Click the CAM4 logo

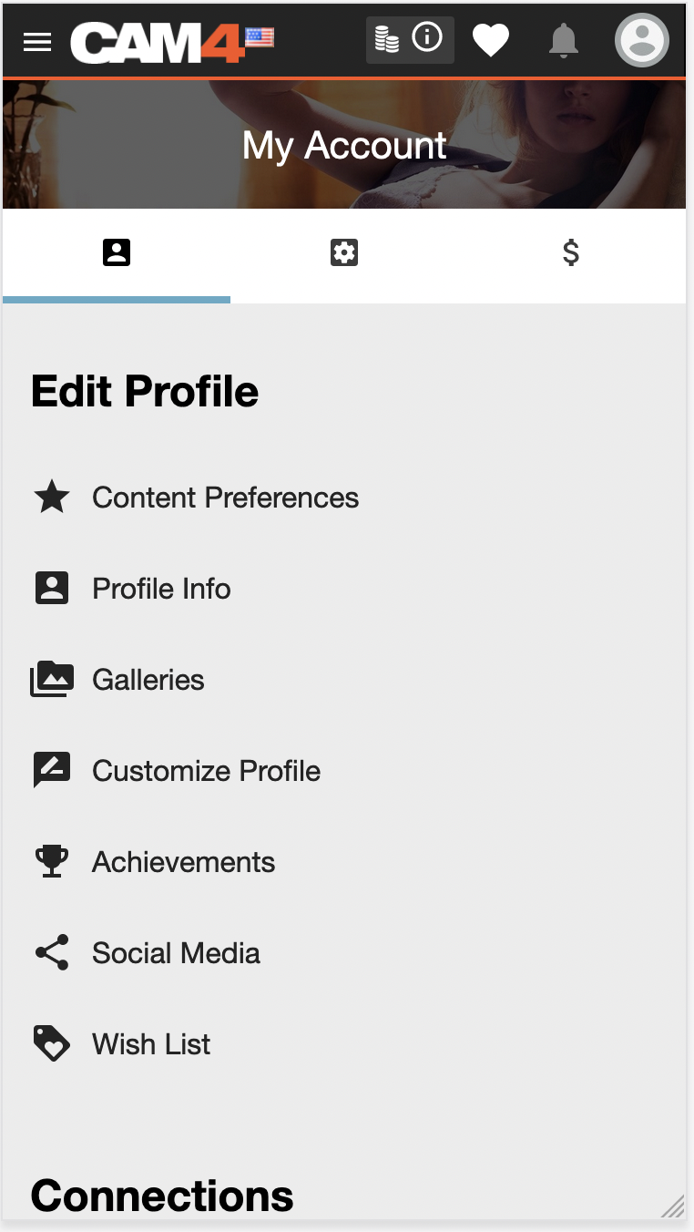pos(158,41)
